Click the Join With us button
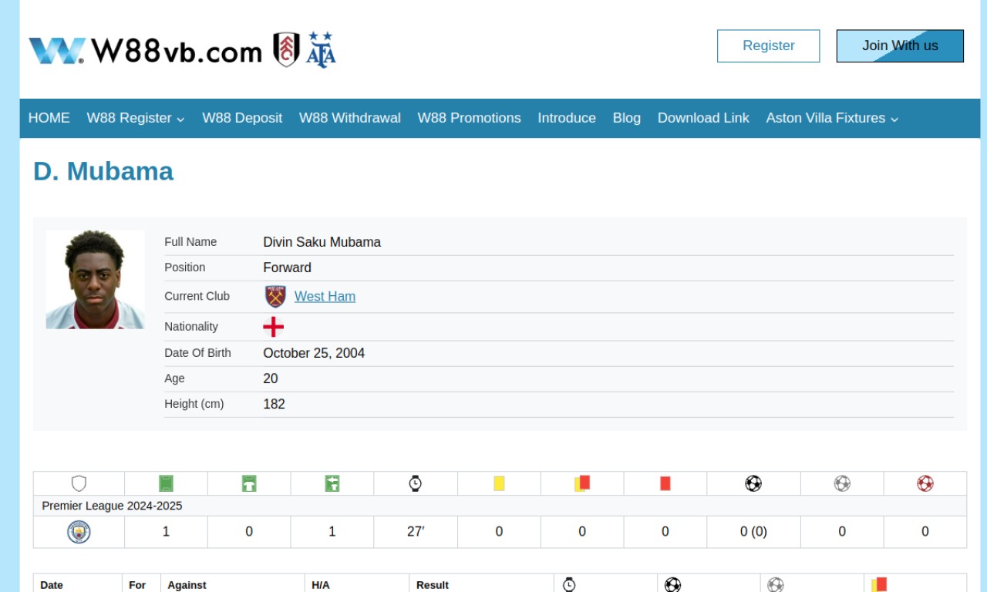 (900, 46)
